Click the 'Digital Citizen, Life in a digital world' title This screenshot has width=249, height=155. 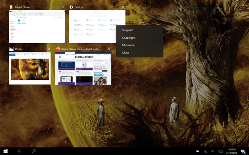coord(81,49)
